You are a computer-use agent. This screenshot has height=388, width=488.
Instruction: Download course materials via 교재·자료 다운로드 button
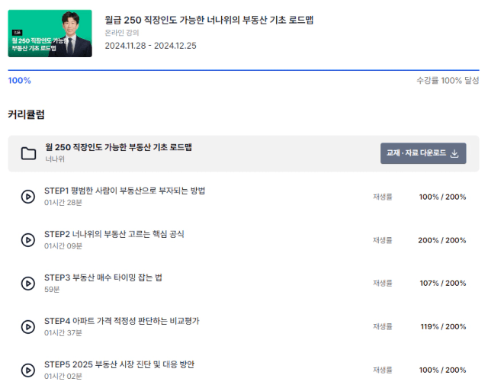(423, 153)
